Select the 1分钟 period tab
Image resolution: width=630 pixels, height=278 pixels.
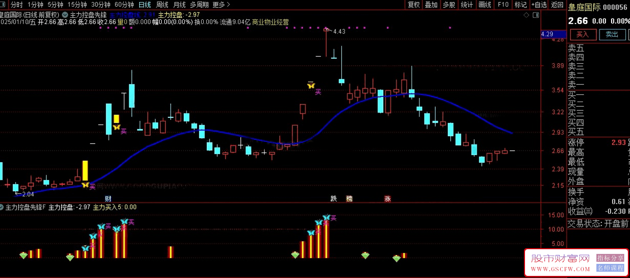[x=35, y=5]
